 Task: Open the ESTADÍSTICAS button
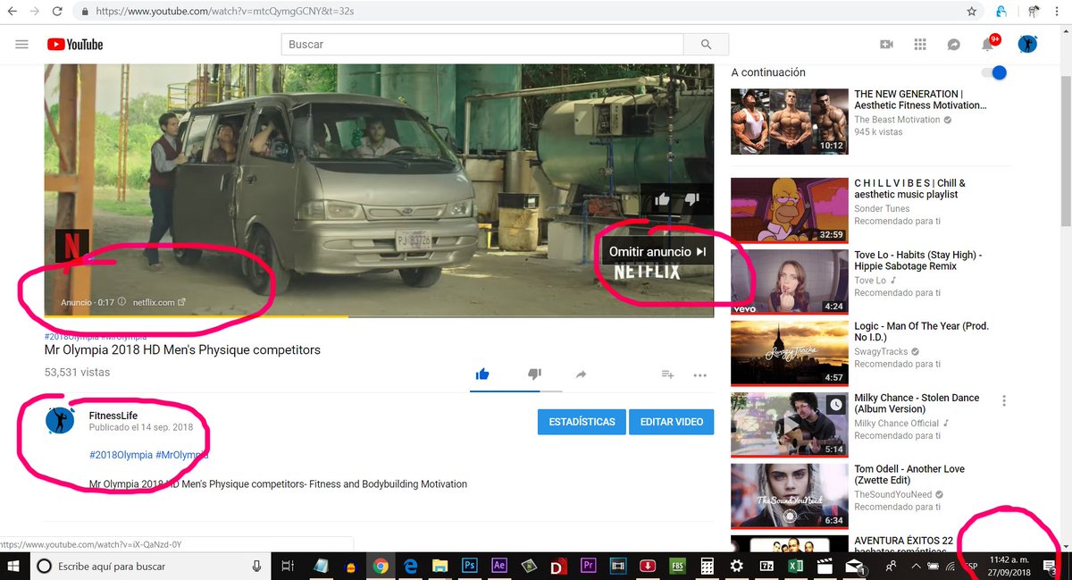point(582,422)
